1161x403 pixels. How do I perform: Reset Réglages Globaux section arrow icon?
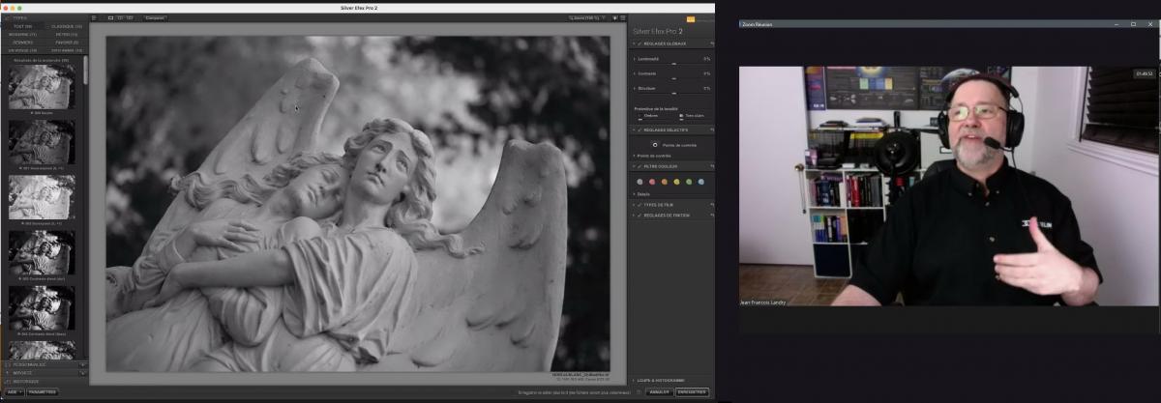[x=711, y=44]
